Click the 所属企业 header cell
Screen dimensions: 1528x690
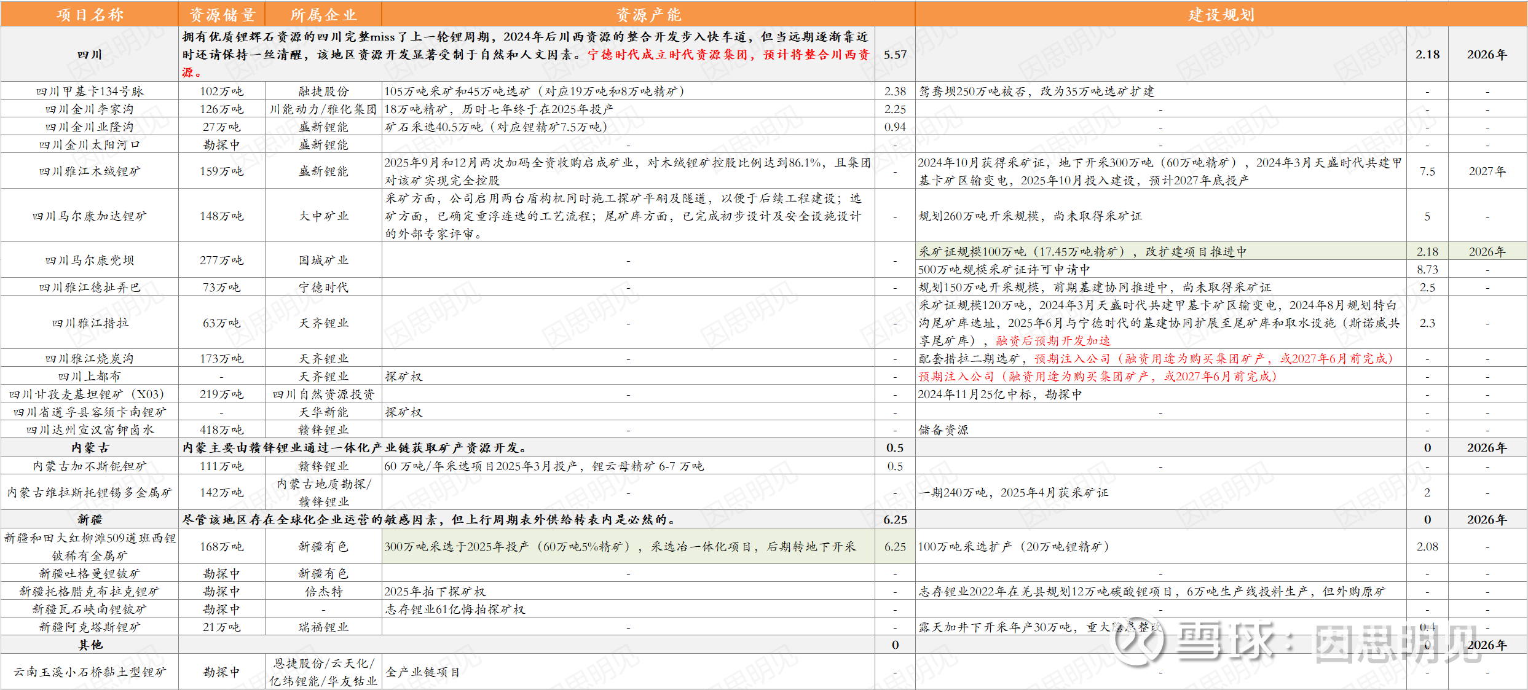[x=323, y=14]
